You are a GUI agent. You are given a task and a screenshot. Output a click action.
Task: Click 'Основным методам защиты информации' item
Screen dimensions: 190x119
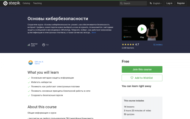tap(52, 78)
